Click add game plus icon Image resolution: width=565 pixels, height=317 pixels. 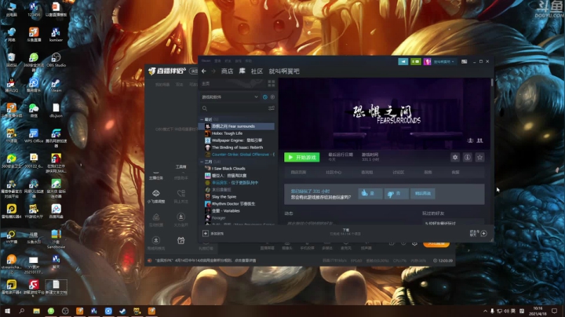coord(206,233)
